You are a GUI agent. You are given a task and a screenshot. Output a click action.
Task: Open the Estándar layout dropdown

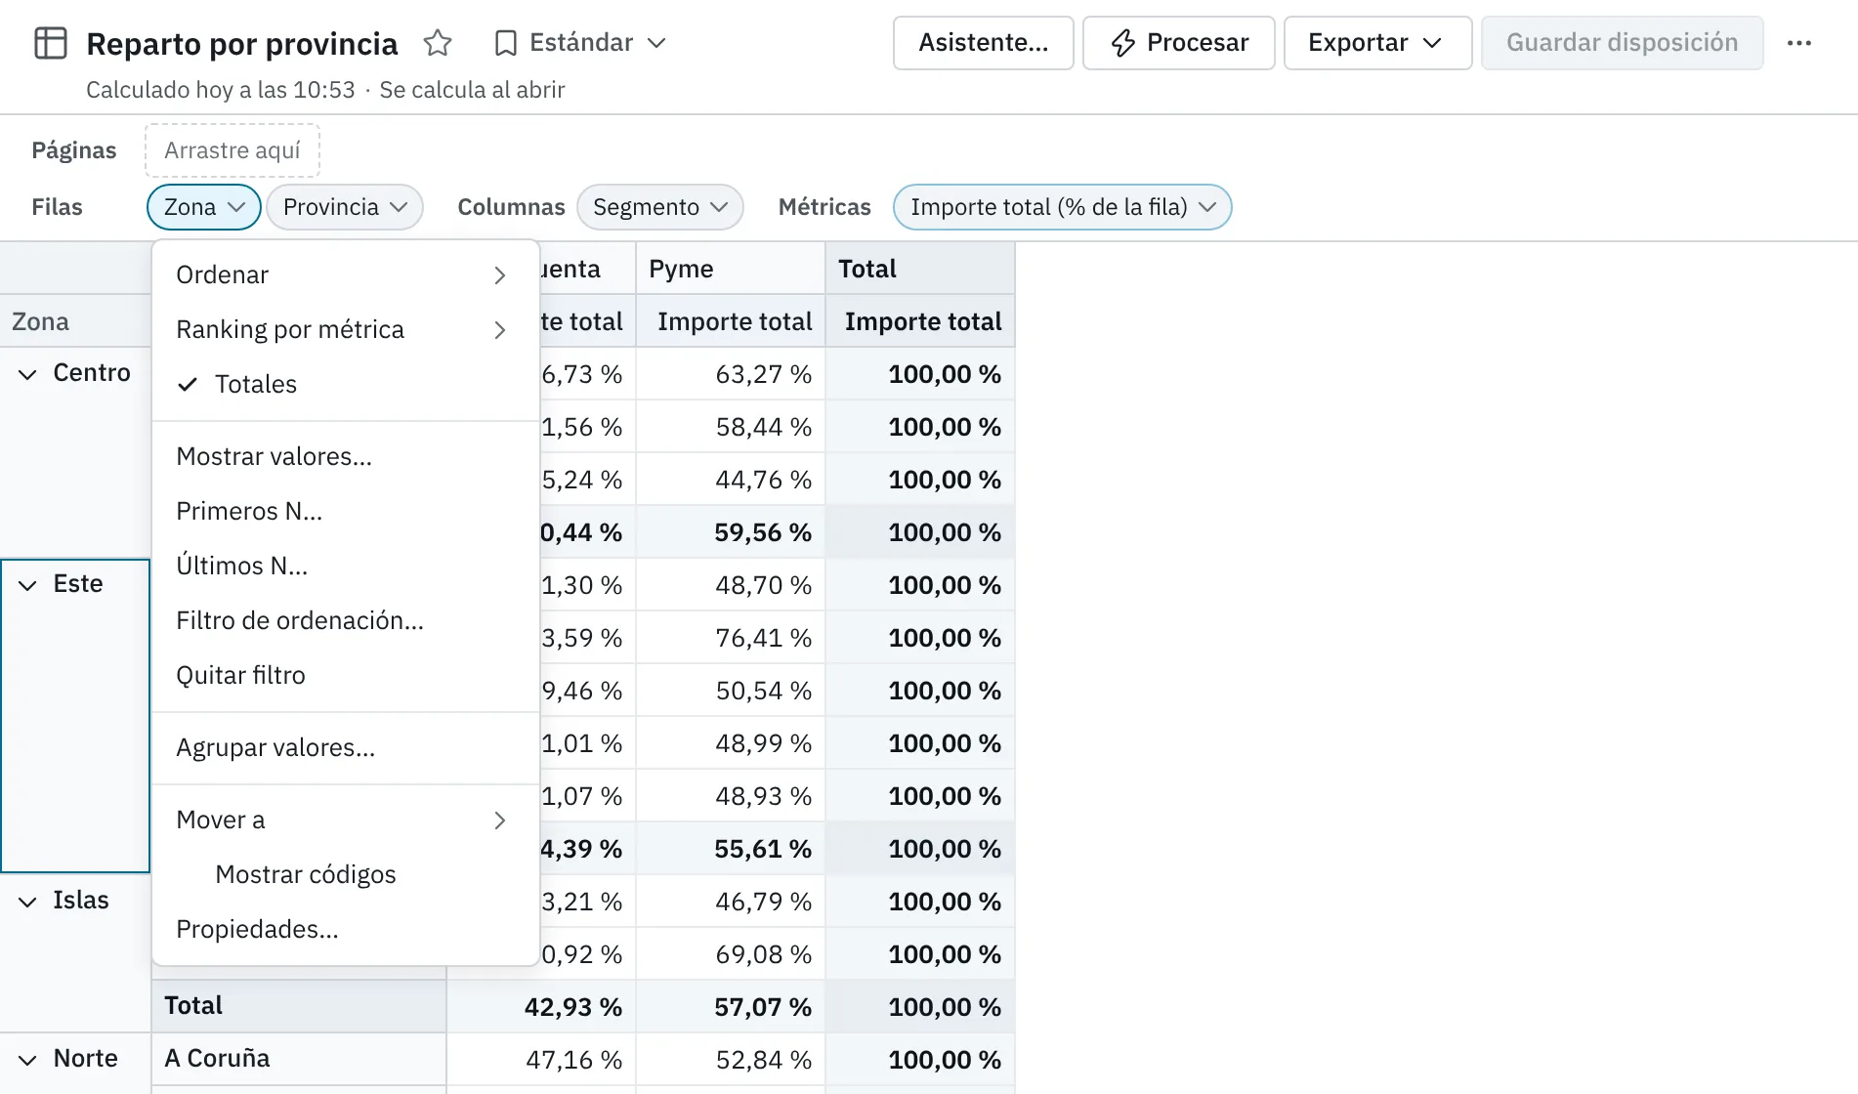pos(581,43)
